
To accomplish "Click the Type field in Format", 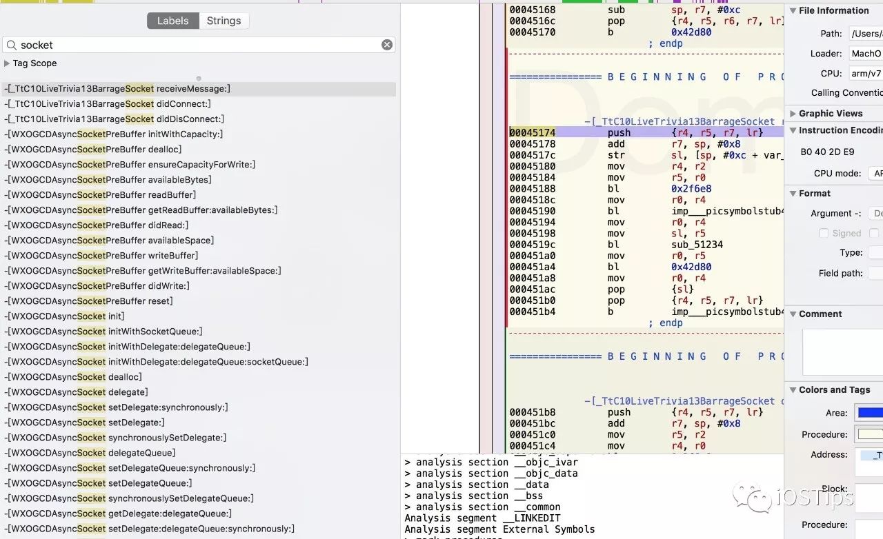I will [875, 253].
